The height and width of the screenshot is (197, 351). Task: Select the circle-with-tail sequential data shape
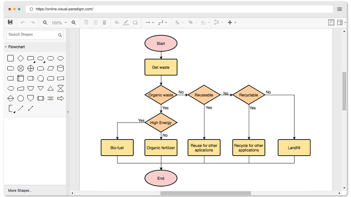41,78
